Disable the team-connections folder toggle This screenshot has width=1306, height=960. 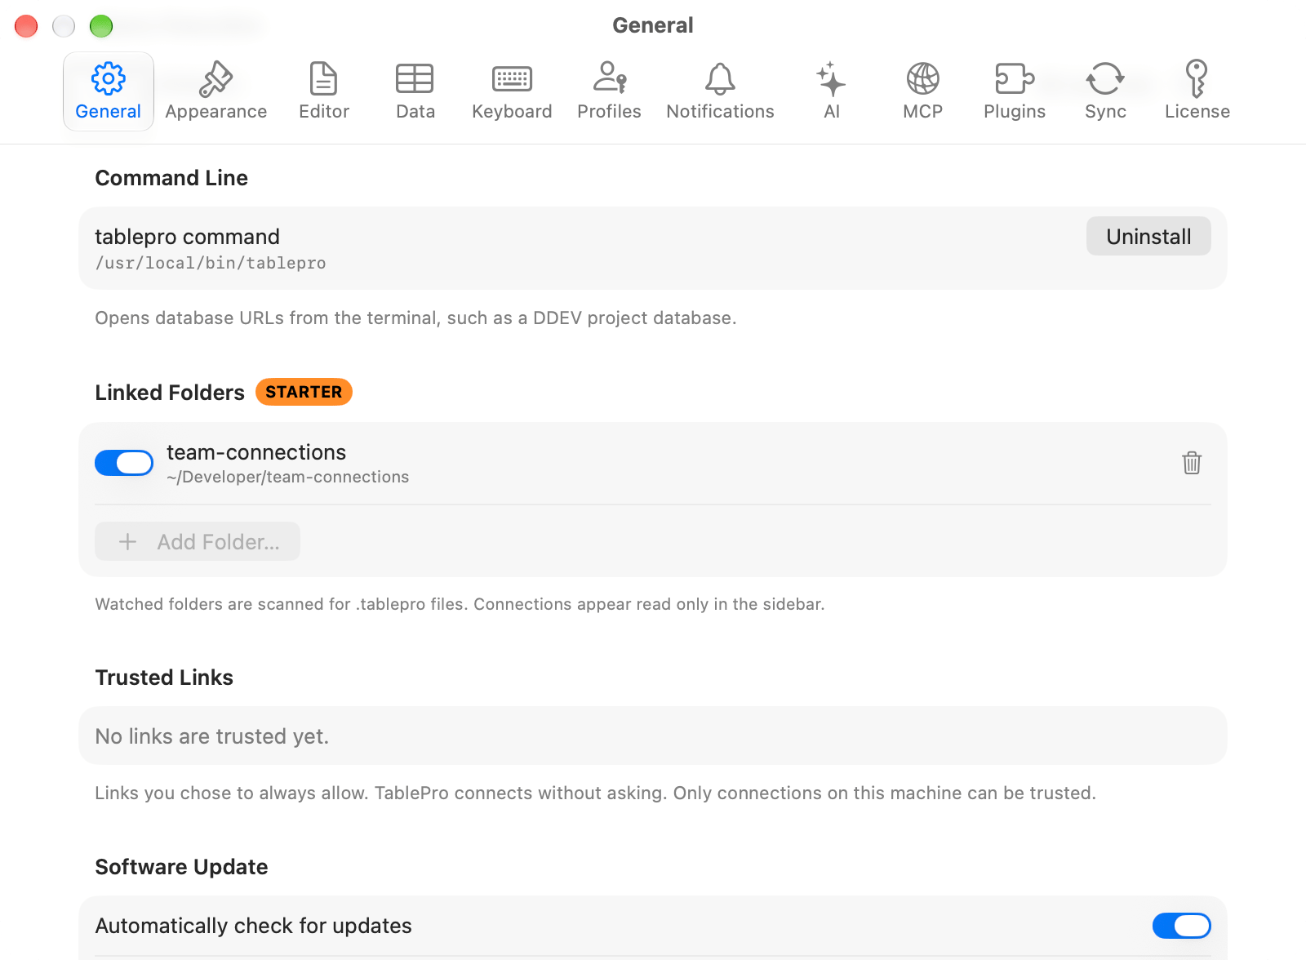click(124, 463)
